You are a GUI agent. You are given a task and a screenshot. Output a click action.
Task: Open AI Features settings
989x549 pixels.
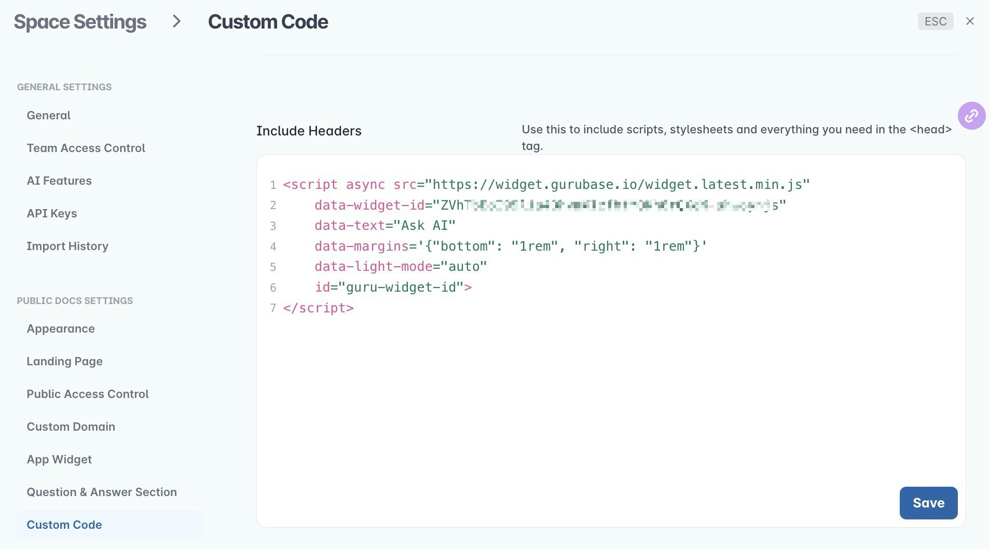coord(59,181)
